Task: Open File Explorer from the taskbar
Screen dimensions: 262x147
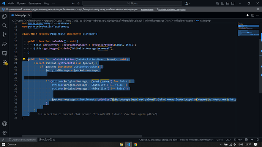Action: pyautogui.click(x=122, y=144)
